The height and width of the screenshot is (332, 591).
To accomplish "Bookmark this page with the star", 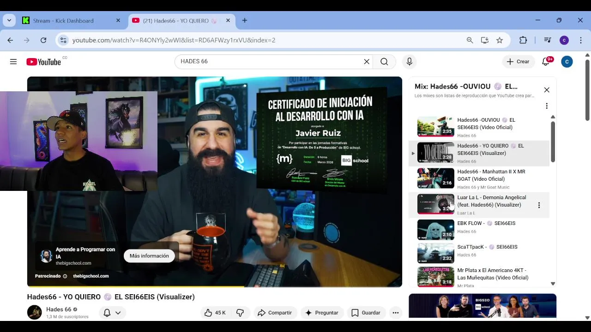I will point(500,40).
